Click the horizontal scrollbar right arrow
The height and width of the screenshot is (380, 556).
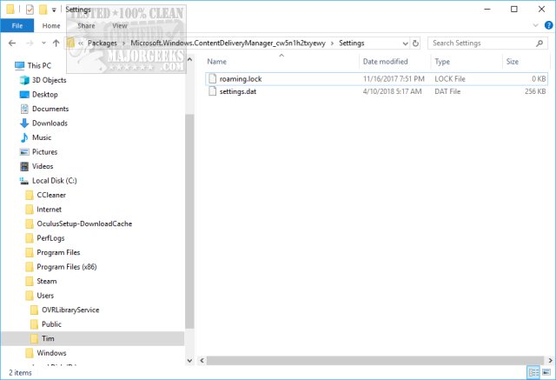coord(550,361)
